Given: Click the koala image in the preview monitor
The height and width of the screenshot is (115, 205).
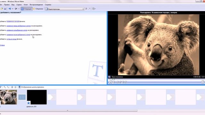Looking at the screenshot, I should [159, 45].
